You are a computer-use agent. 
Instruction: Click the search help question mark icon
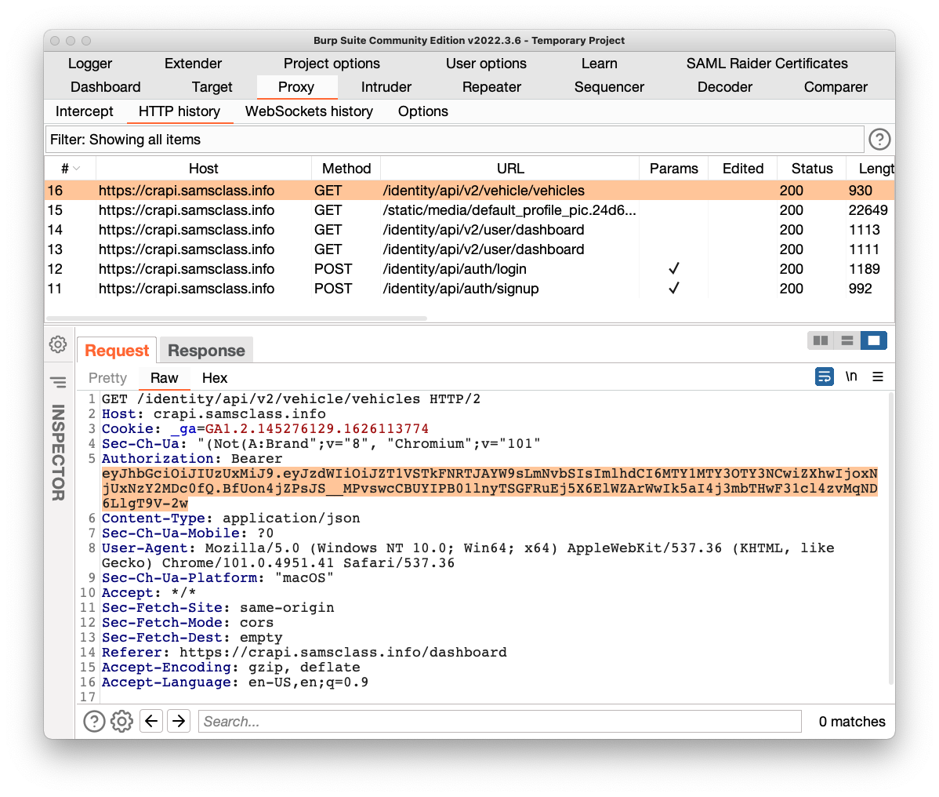click(x=94, y=721)
